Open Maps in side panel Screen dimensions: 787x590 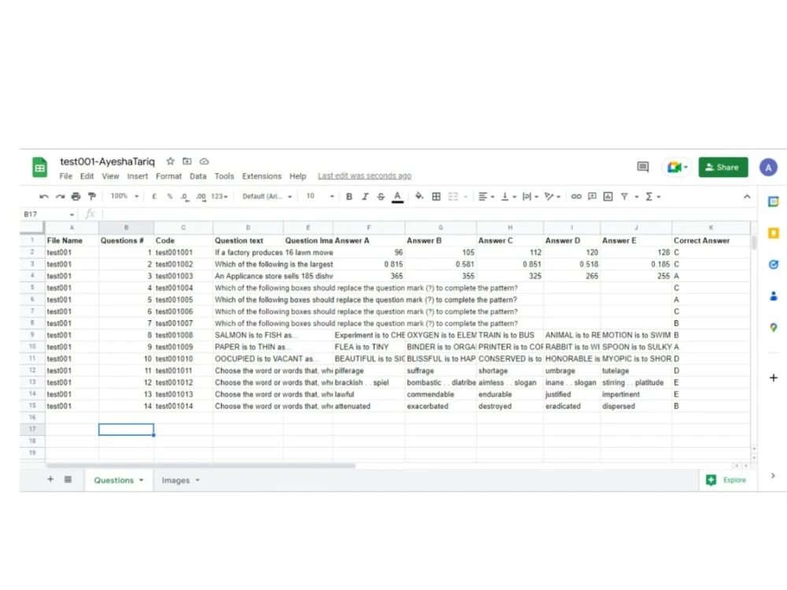coord(774,327)
